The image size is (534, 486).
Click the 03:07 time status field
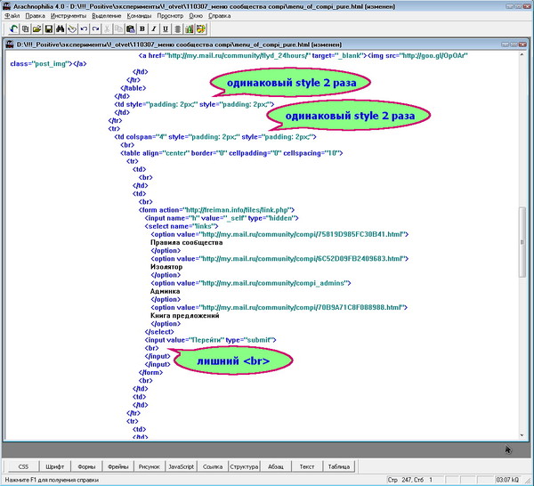click(x=508, y=480)
